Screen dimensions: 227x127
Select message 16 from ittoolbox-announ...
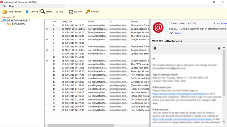[97, 78]
